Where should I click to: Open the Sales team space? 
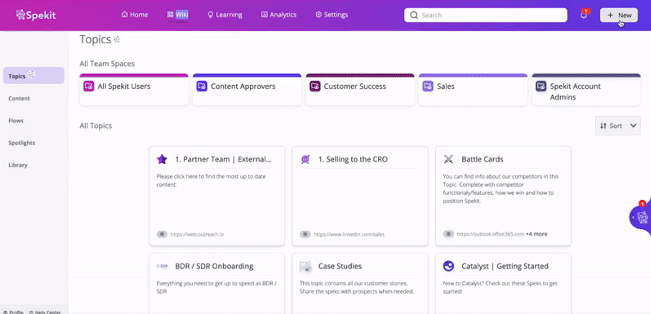(x=473, y=90)
